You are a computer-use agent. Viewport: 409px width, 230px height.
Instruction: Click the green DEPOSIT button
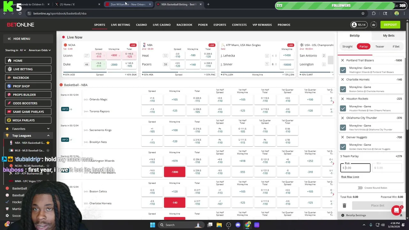click(x=390, y=25)
